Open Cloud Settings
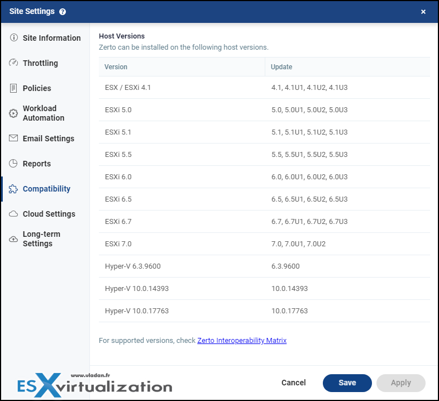This screenshot has height=401, width=439. point(45,214)
